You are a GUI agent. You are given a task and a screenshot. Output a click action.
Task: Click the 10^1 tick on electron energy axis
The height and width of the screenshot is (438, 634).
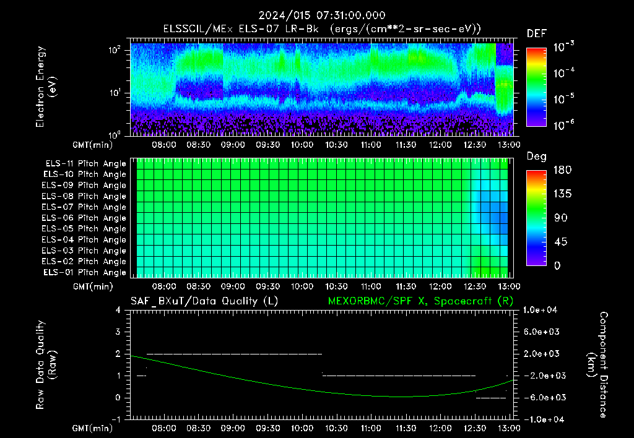point(115,93)
